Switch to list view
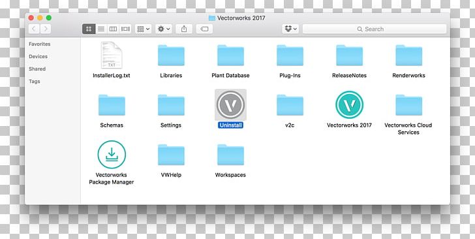The width and height of the screenshot is (475, 239). coord(101,29)
